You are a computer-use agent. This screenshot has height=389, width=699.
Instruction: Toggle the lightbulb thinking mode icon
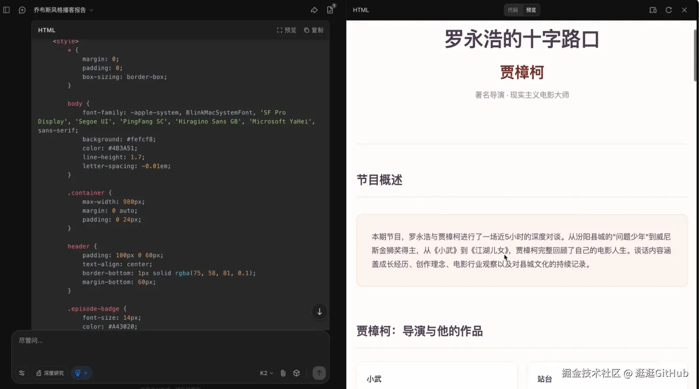click(x=78, y=373)
